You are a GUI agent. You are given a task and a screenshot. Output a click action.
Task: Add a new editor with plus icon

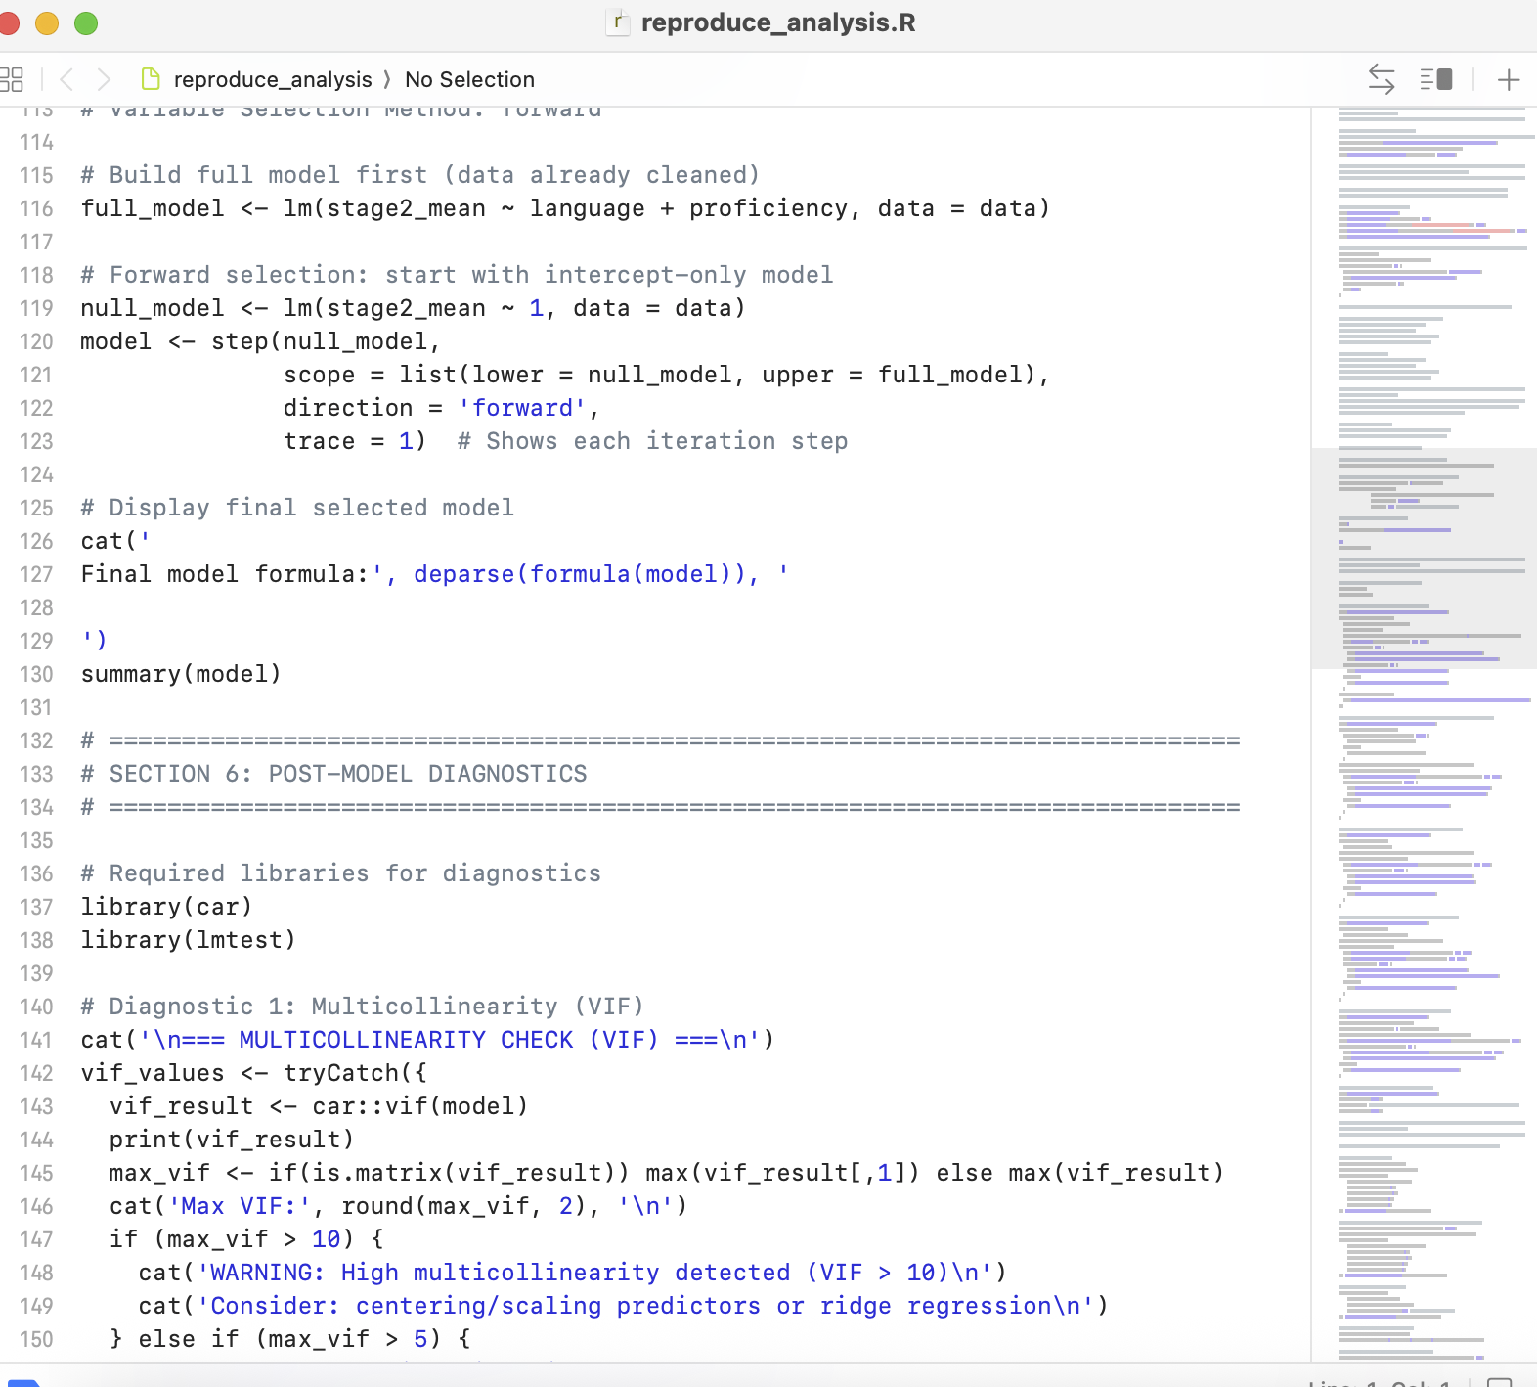pyautogui.click(x=1509, y=79)
